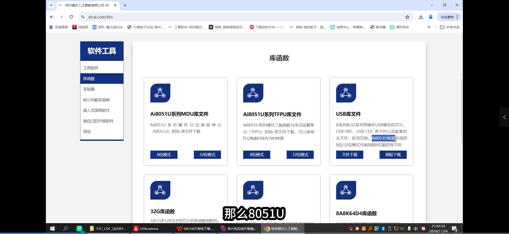Open the 侵权申诉 bookmark

point(400,27)
